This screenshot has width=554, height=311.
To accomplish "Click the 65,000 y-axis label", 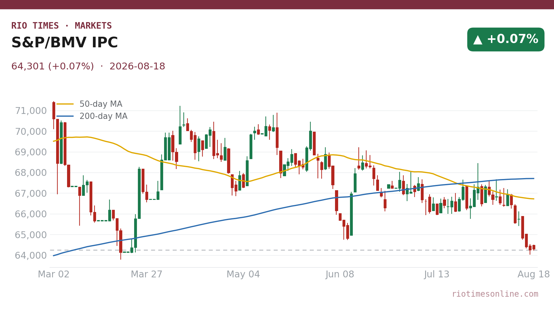I will point(31,235).
